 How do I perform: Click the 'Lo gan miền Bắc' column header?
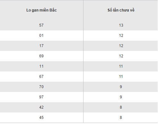coord(41,10)
